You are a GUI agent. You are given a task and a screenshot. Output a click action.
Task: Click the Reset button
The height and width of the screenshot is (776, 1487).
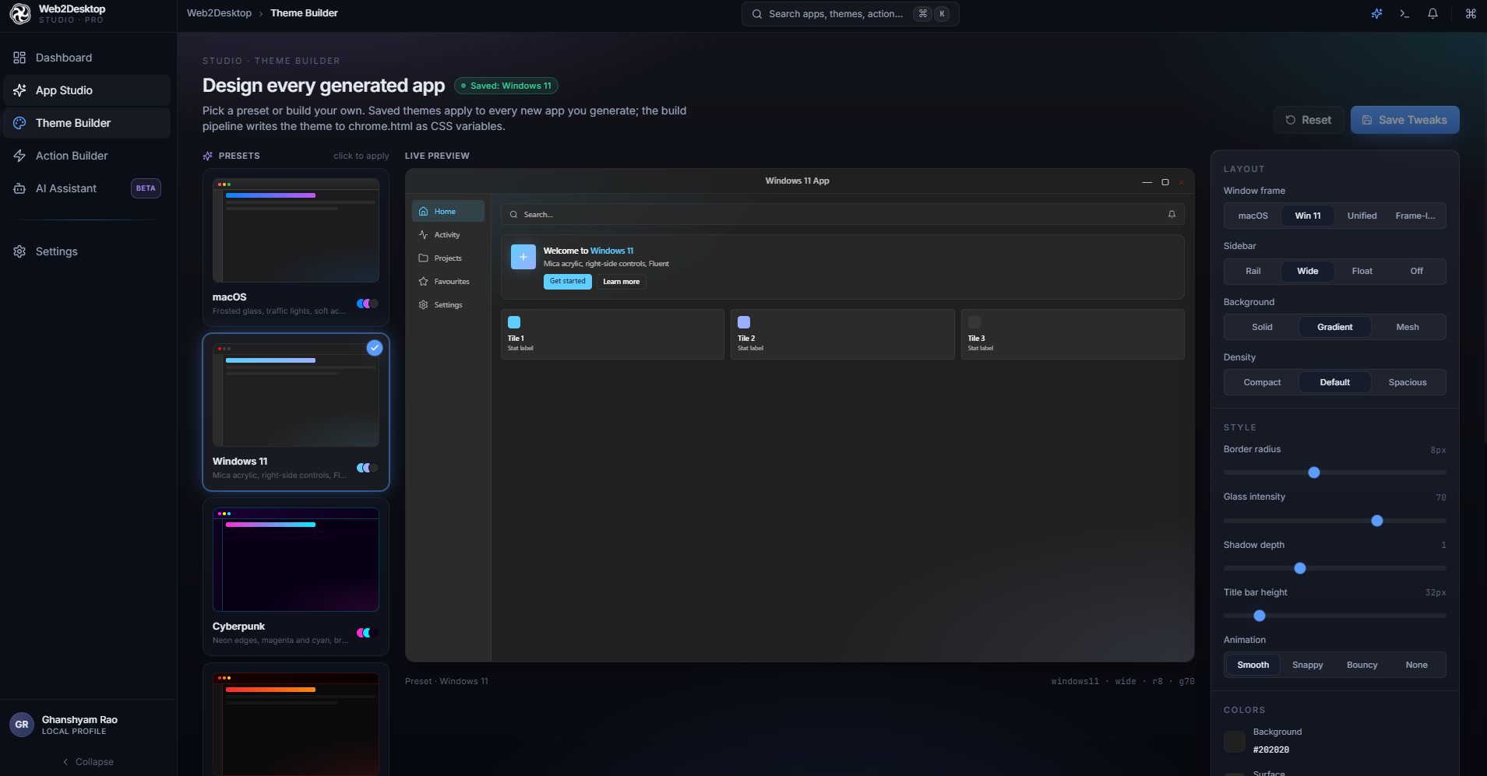[1309, 120]
